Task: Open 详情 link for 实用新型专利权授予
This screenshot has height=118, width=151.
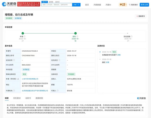Action: coord(119,55)
